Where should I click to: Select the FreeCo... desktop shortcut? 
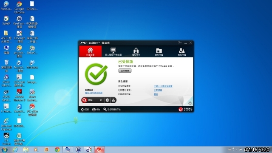6,6
